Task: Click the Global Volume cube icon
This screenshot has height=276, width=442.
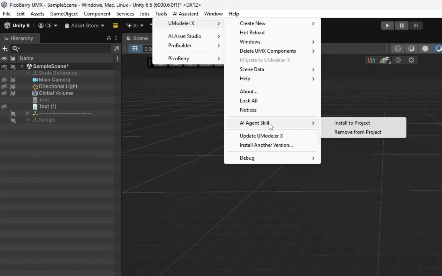Action: tap(35, 93)
